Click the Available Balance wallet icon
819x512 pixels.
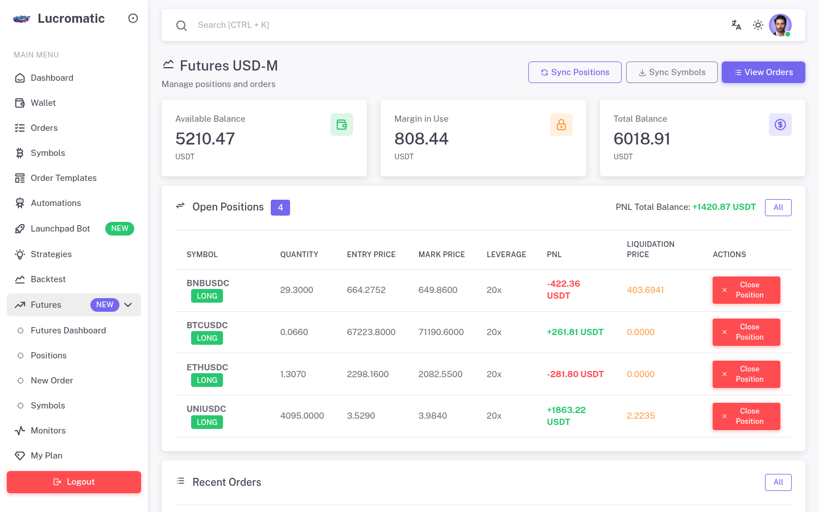coord(342,125)
